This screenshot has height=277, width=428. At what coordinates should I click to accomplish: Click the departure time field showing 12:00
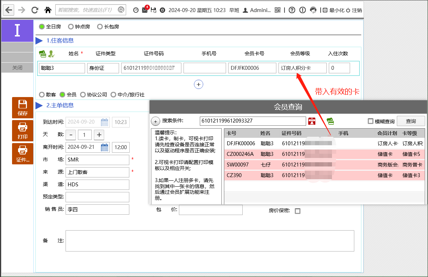(121, 147)
